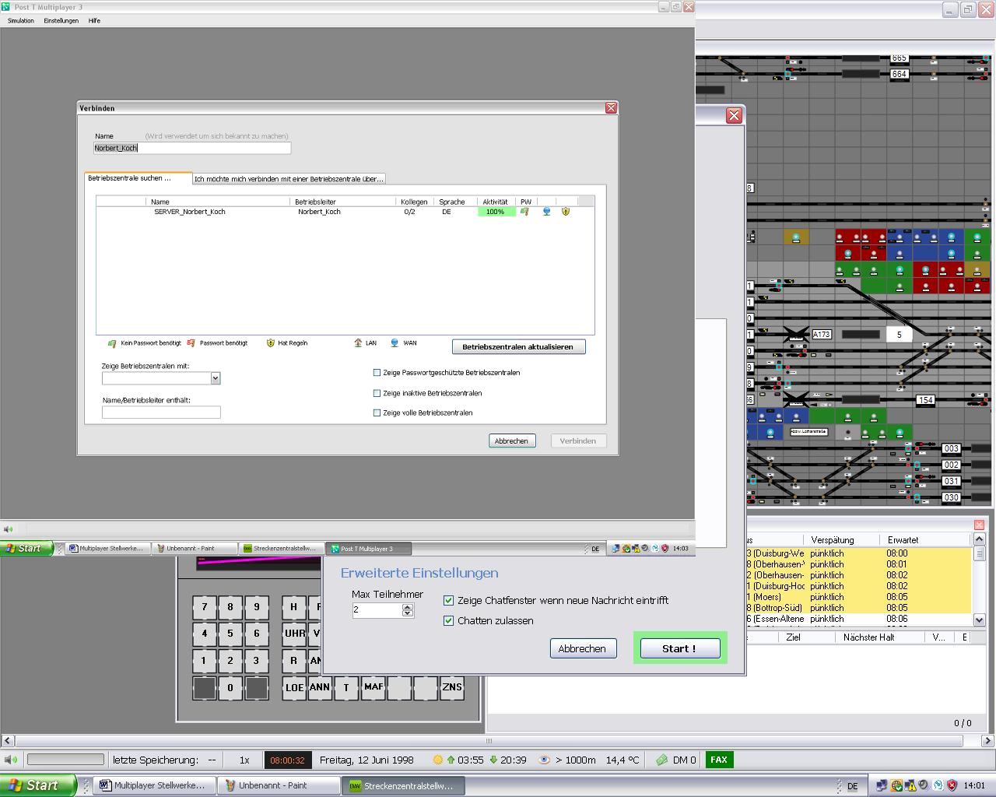Click the Name/Betriebsleiter enthält text field
Viewport: 996px width, 797px height.
(161, 413)
